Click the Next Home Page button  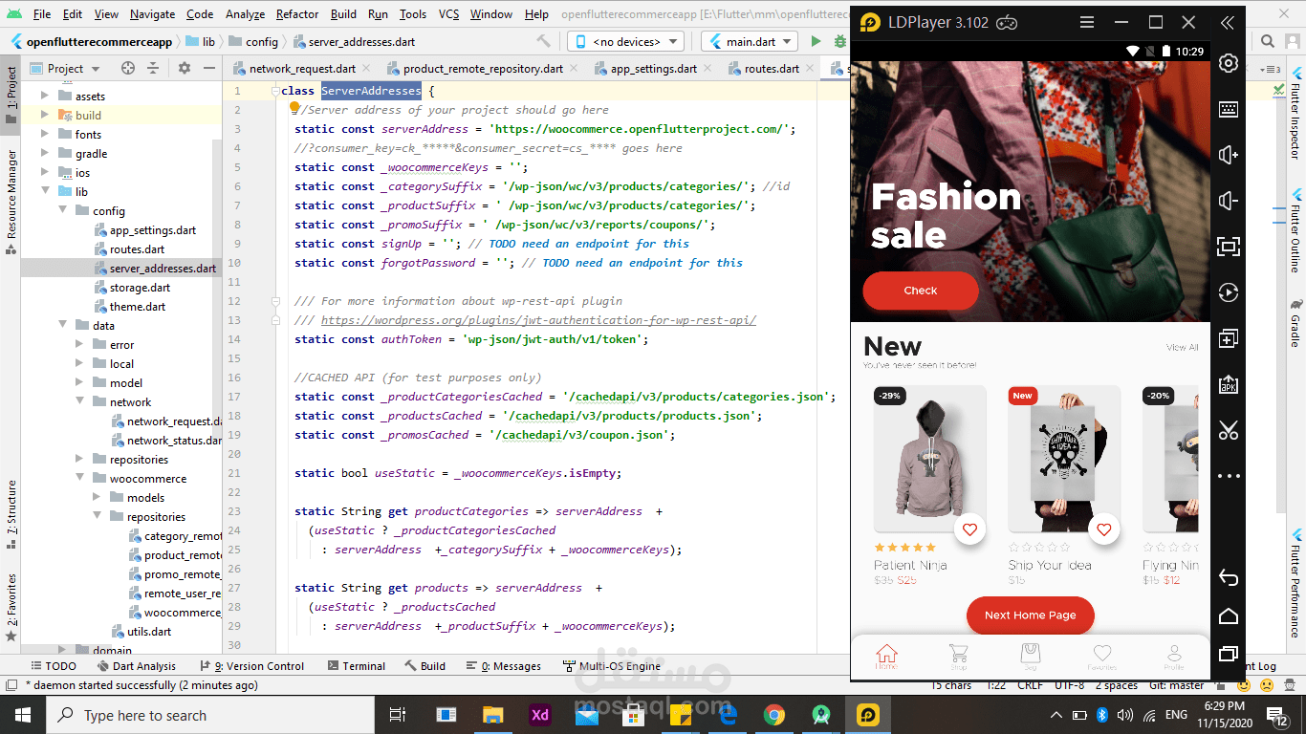click(1030, 615)
